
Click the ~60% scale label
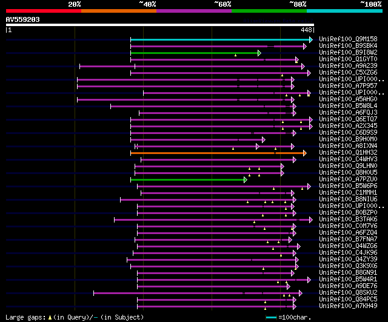point(222,4)
